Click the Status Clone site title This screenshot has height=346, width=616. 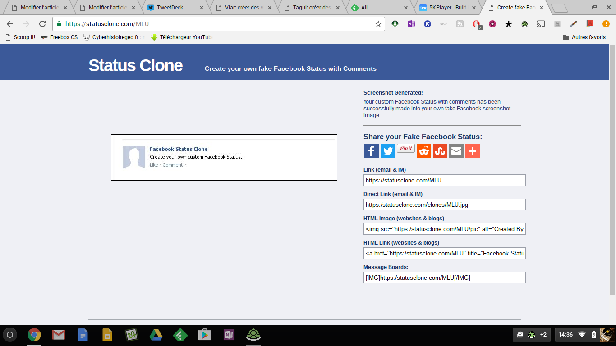(x=135, y=65)
